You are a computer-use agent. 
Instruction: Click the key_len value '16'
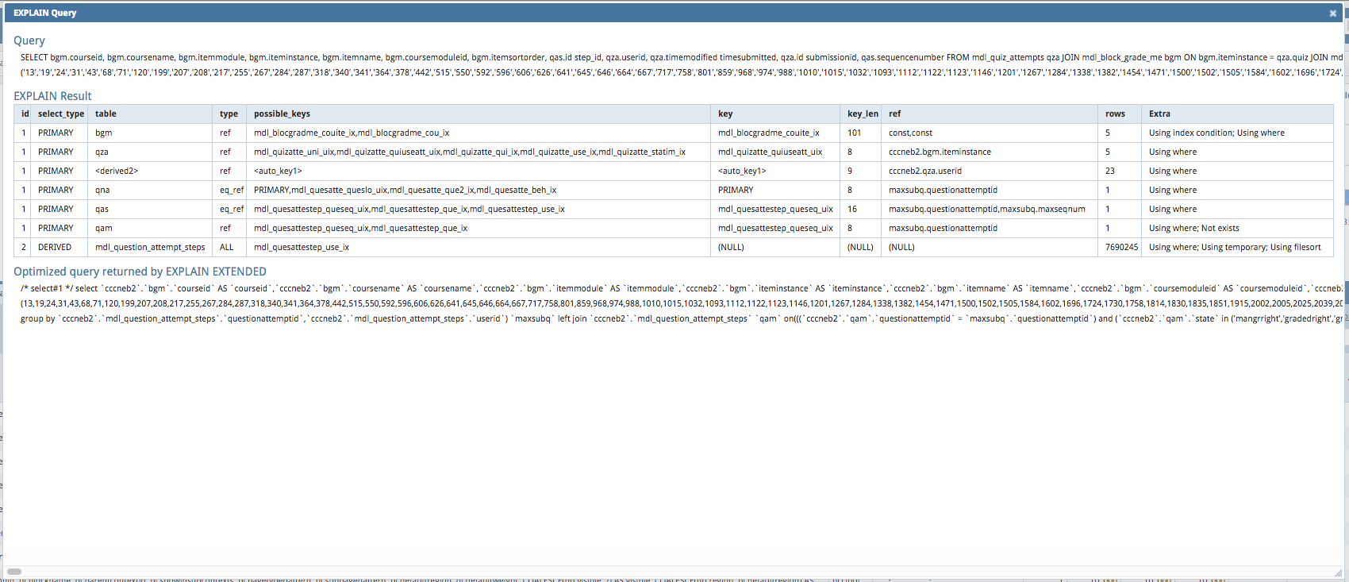[x=861, y=209]
